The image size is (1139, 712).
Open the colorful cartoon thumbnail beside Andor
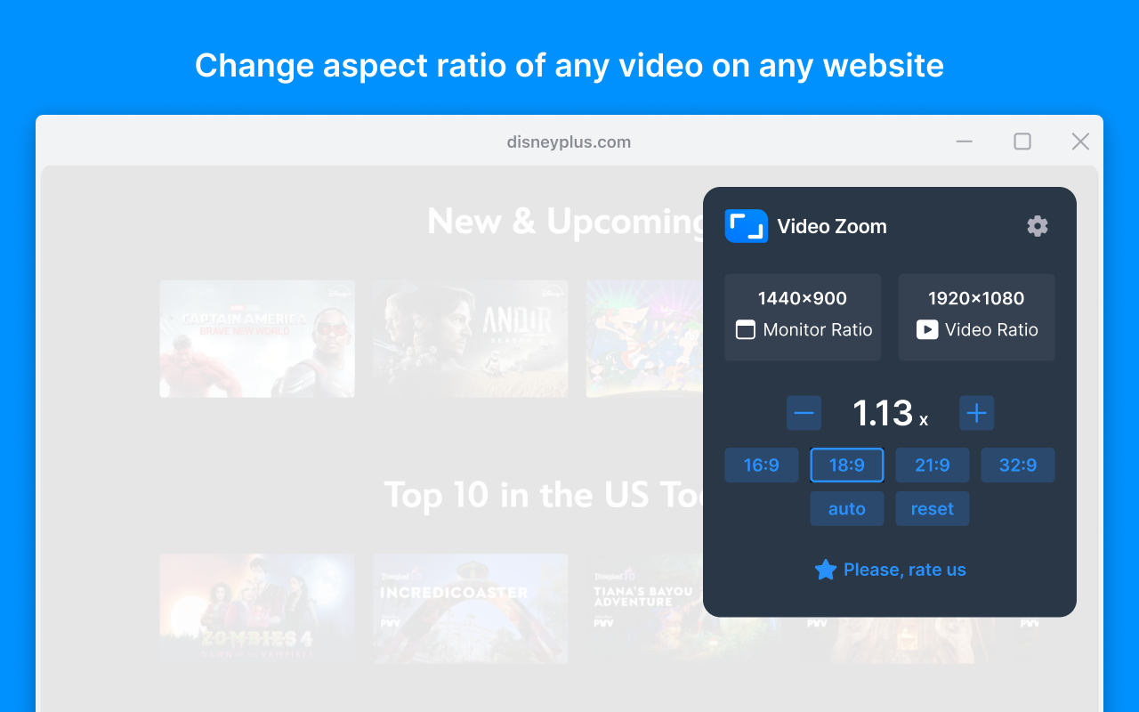645,339
